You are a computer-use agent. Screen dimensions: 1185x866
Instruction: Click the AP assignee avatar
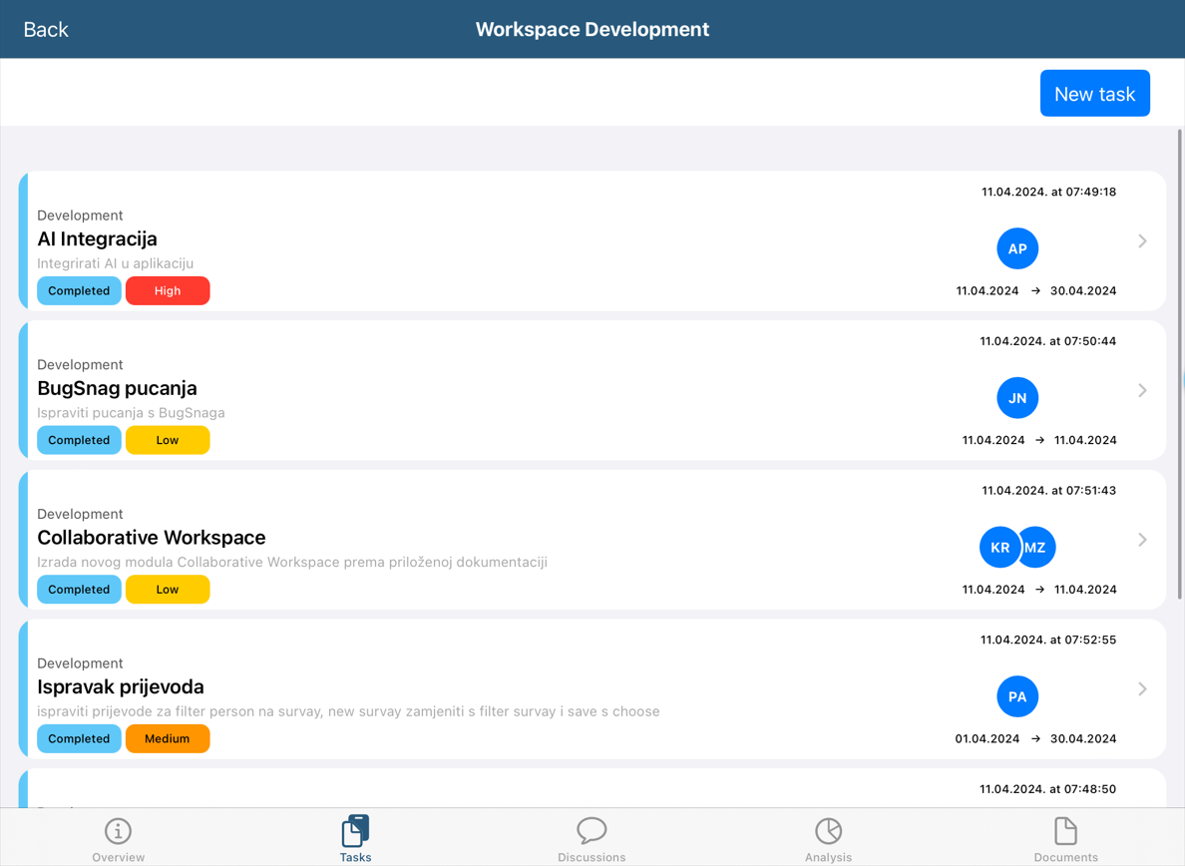(1017, 248)
